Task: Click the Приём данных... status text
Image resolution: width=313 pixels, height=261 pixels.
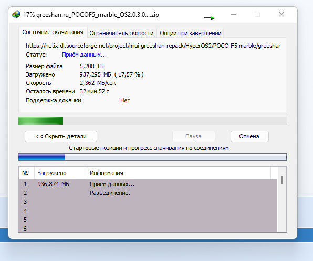Action: (x=84, y=55)
